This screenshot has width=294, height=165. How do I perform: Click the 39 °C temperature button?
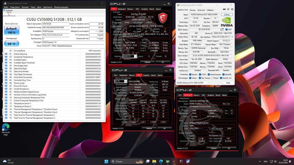click(x=11, y=44)
